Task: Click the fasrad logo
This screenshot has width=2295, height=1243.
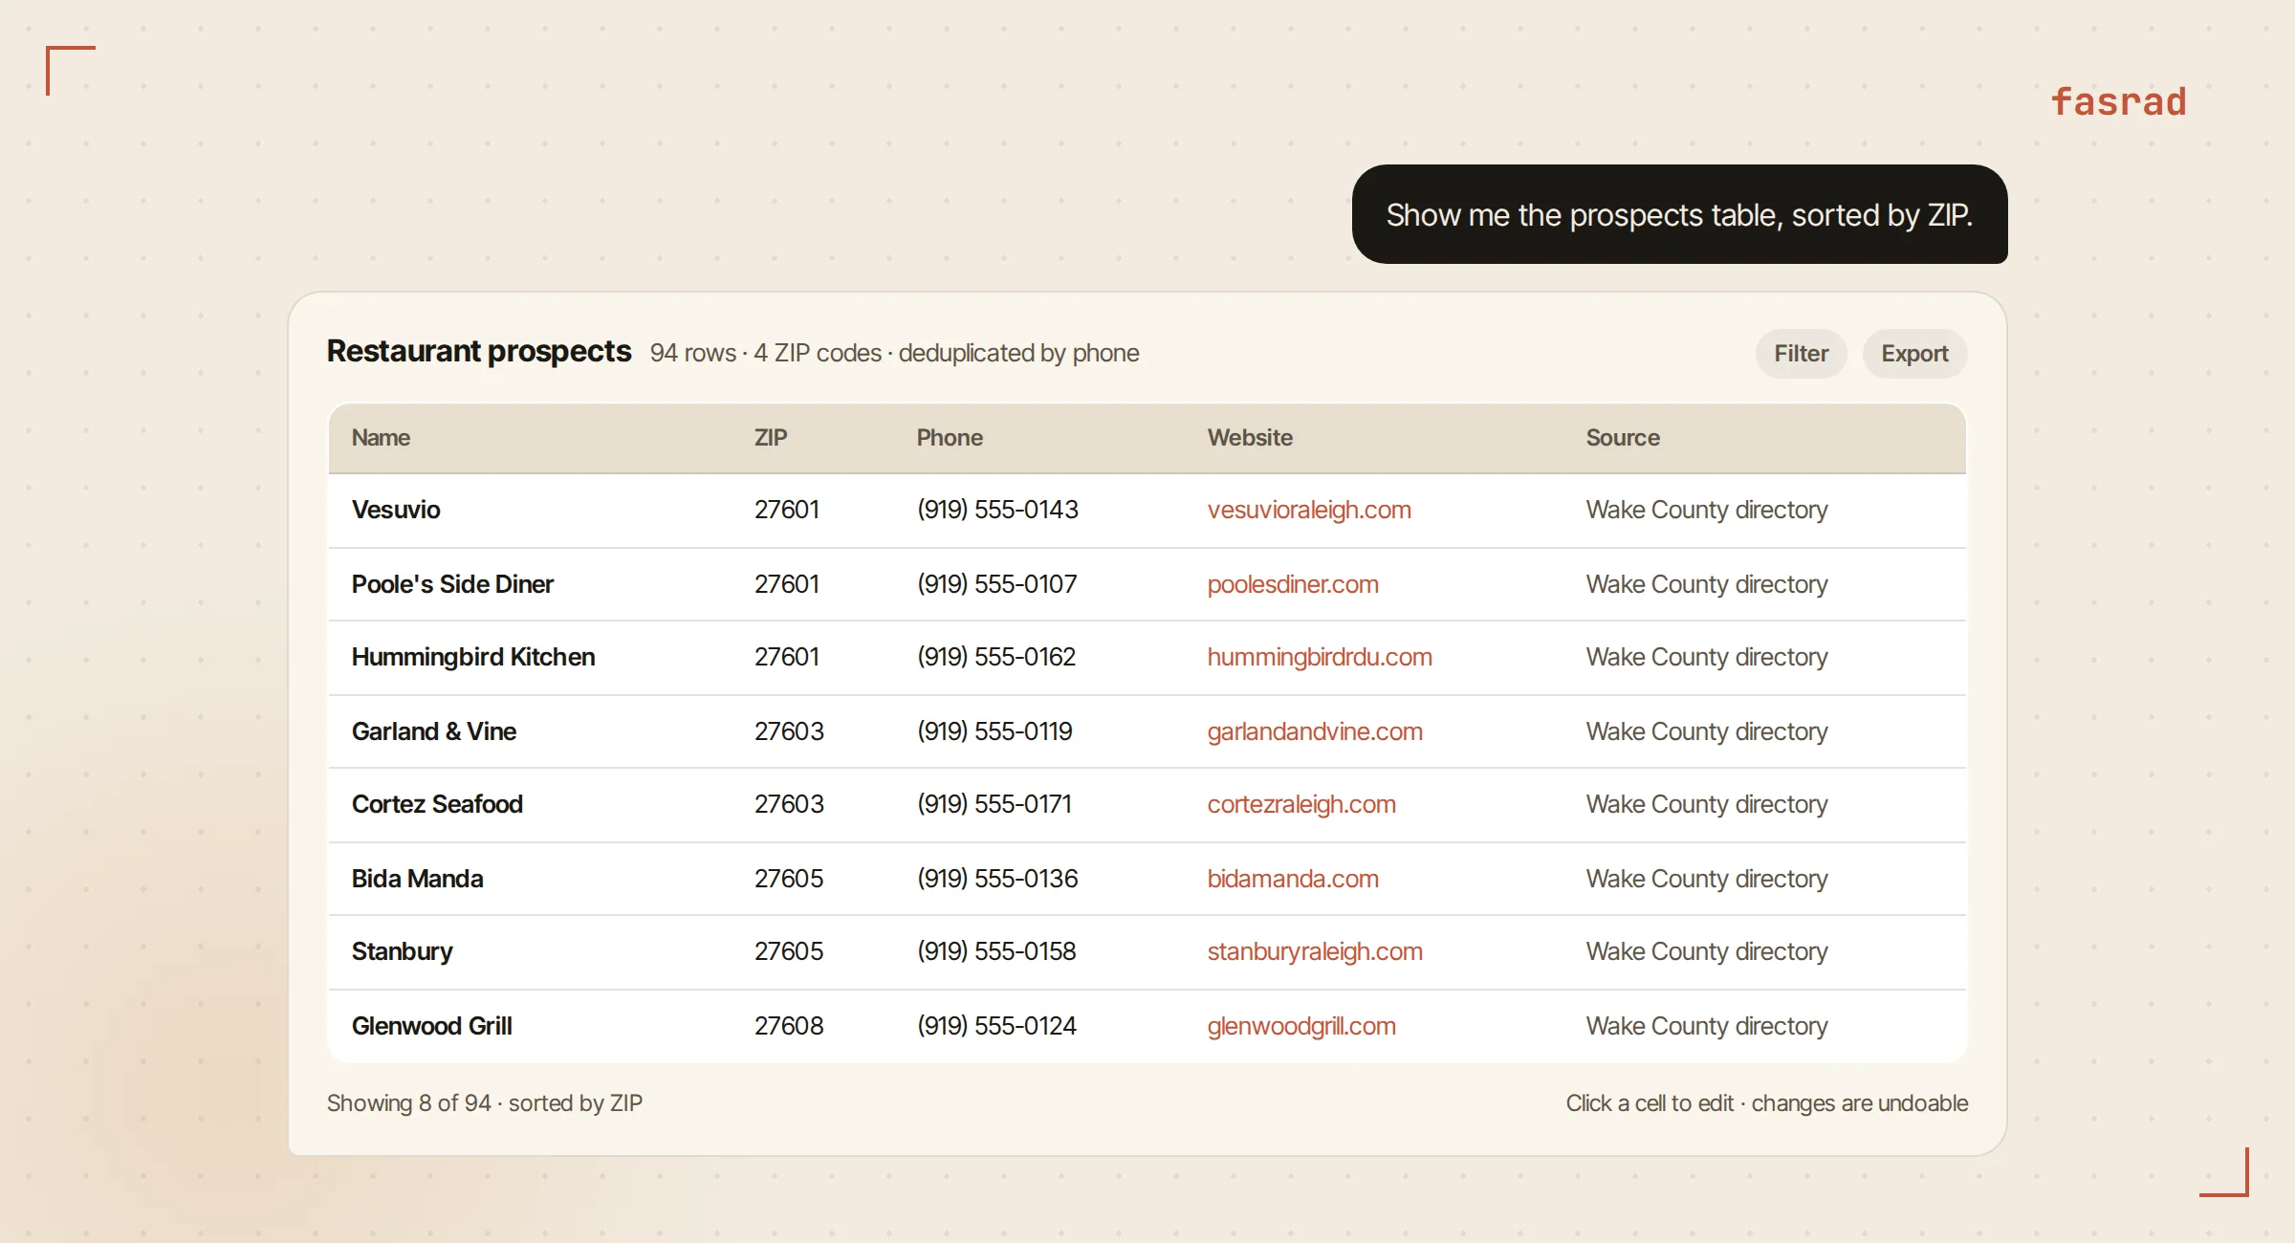Action: (2118, 101)
